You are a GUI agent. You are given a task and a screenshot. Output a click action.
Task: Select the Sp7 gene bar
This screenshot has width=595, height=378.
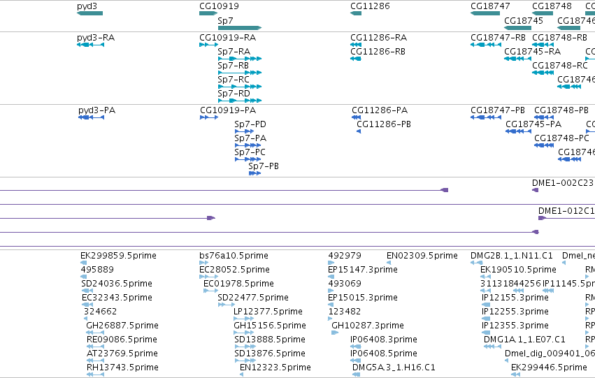240,28
